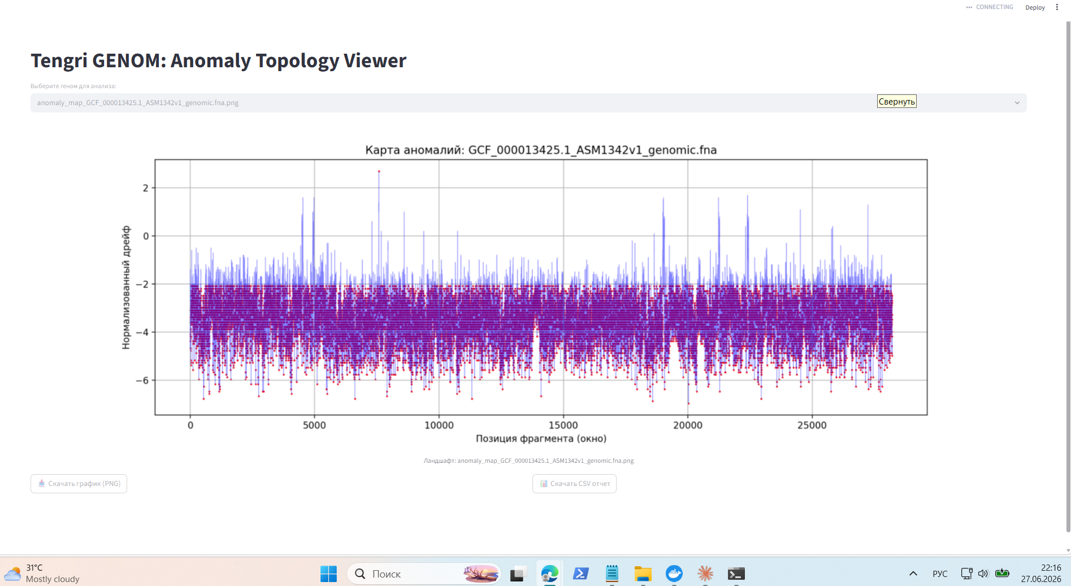Show hidden system tray icons
1071x586 pixels.
click(913, 574)
